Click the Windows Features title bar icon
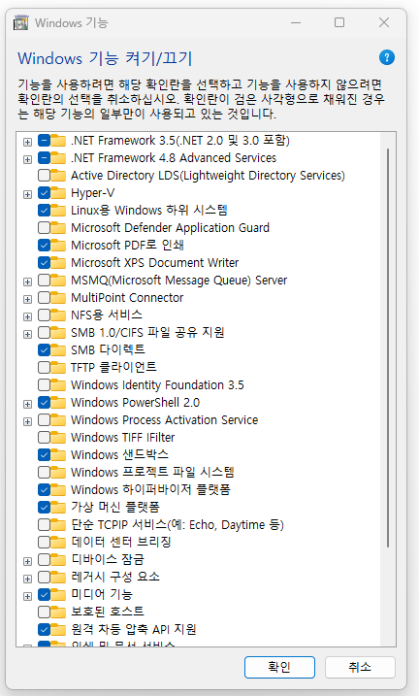This screenshot has width=419, height=696. pyautogui.click(x=20, y=22)
